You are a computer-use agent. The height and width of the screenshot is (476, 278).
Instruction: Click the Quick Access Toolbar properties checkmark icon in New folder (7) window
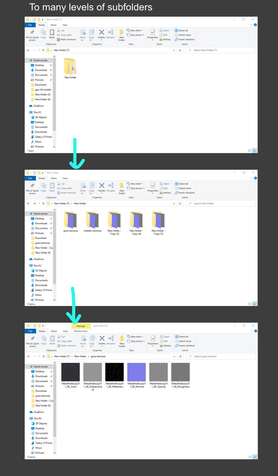[34, 20]
